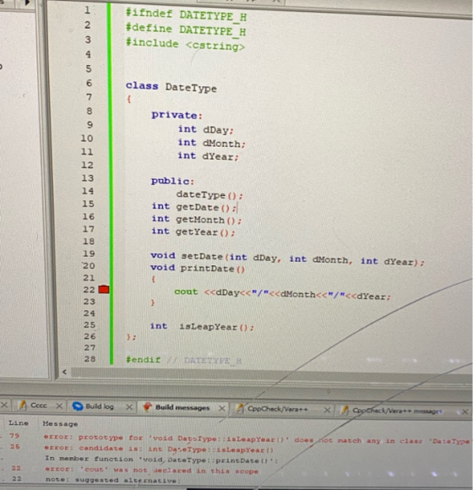Image resolution: width=473 pixels, height=490 pixels.
Task: Click the 'int dMonth;' member line
Action: pyautogui.click(x=211, y=143)
